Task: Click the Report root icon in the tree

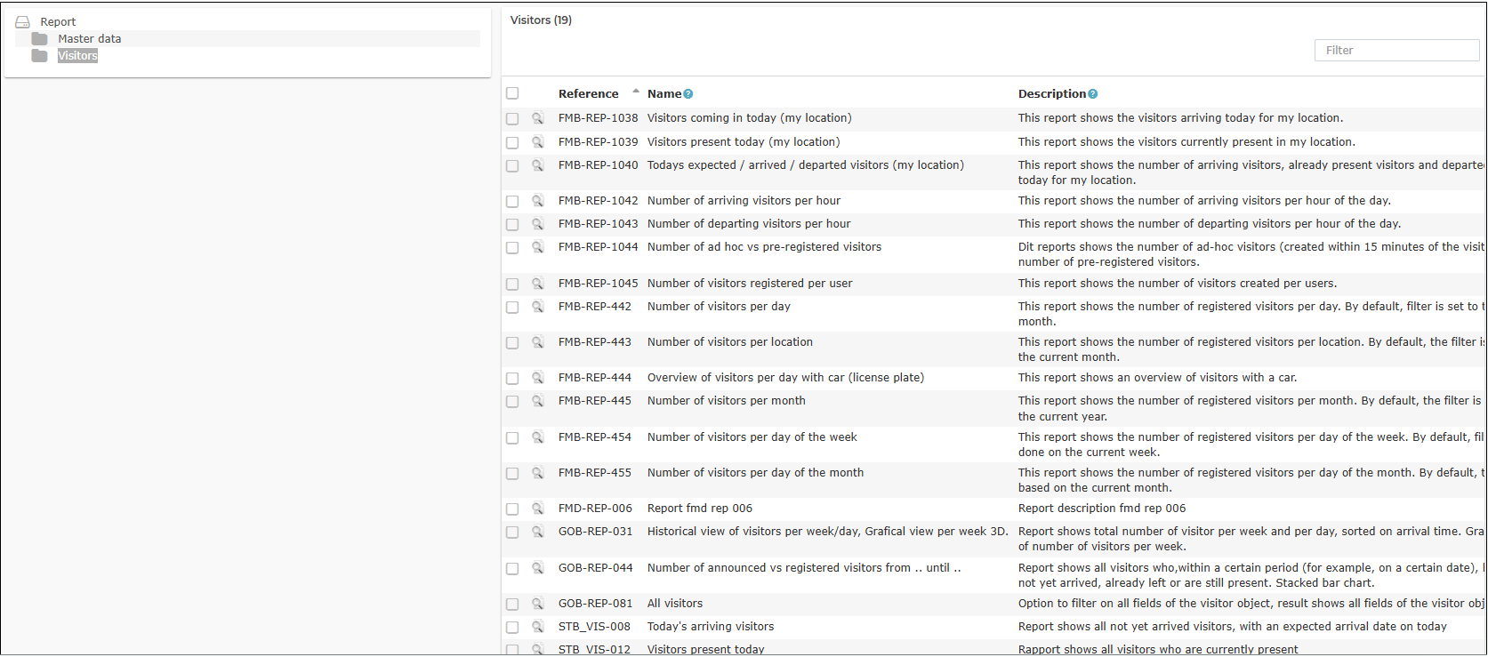Action: point(23,22)
